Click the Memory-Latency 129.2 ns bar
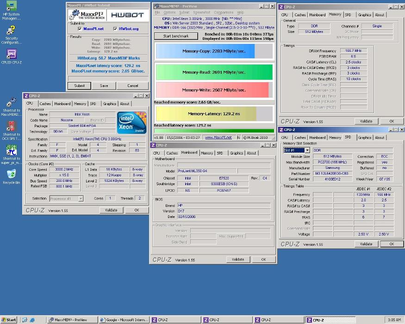Screen dimensions: 405x324 pyautogui.click(x=214, y=114)
